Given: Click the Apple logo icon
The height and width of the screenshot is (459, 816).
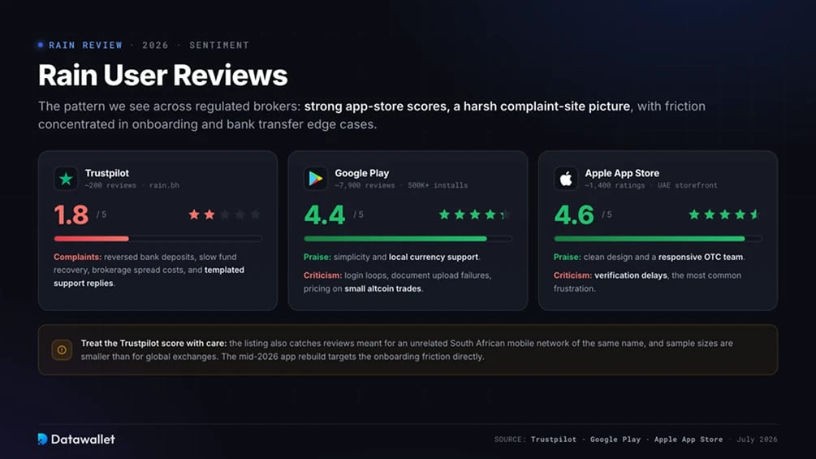Looking at the screenshot, I should click(566, 179).
